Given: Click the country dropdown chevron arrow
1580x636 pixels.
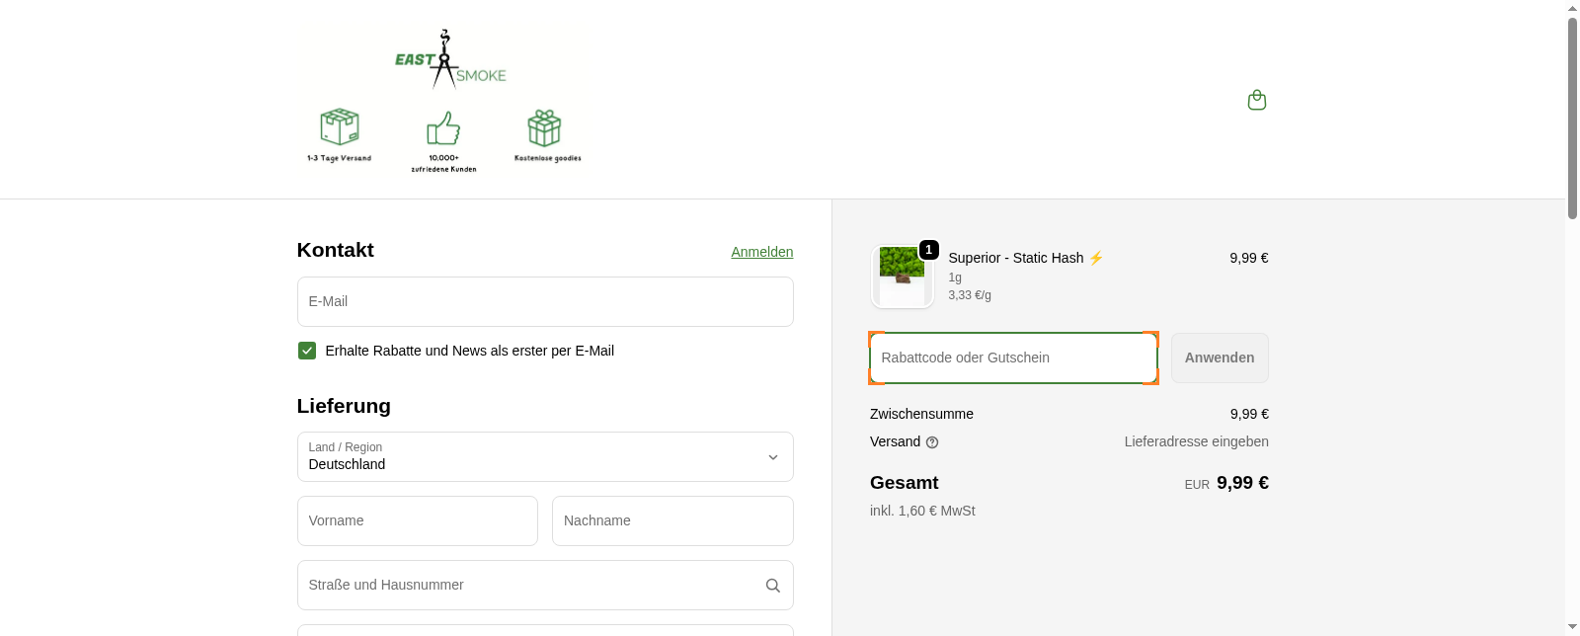Looking at the screenshot, I should [x=773, y=457].
